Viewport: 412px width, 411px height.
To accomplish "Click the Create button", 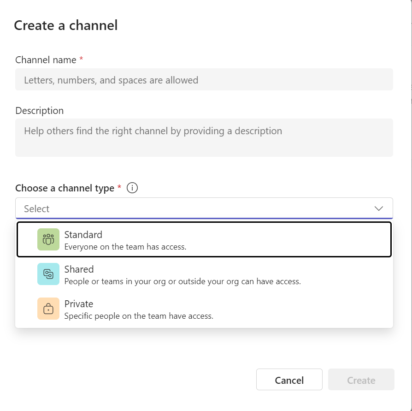I will point(361,380).
